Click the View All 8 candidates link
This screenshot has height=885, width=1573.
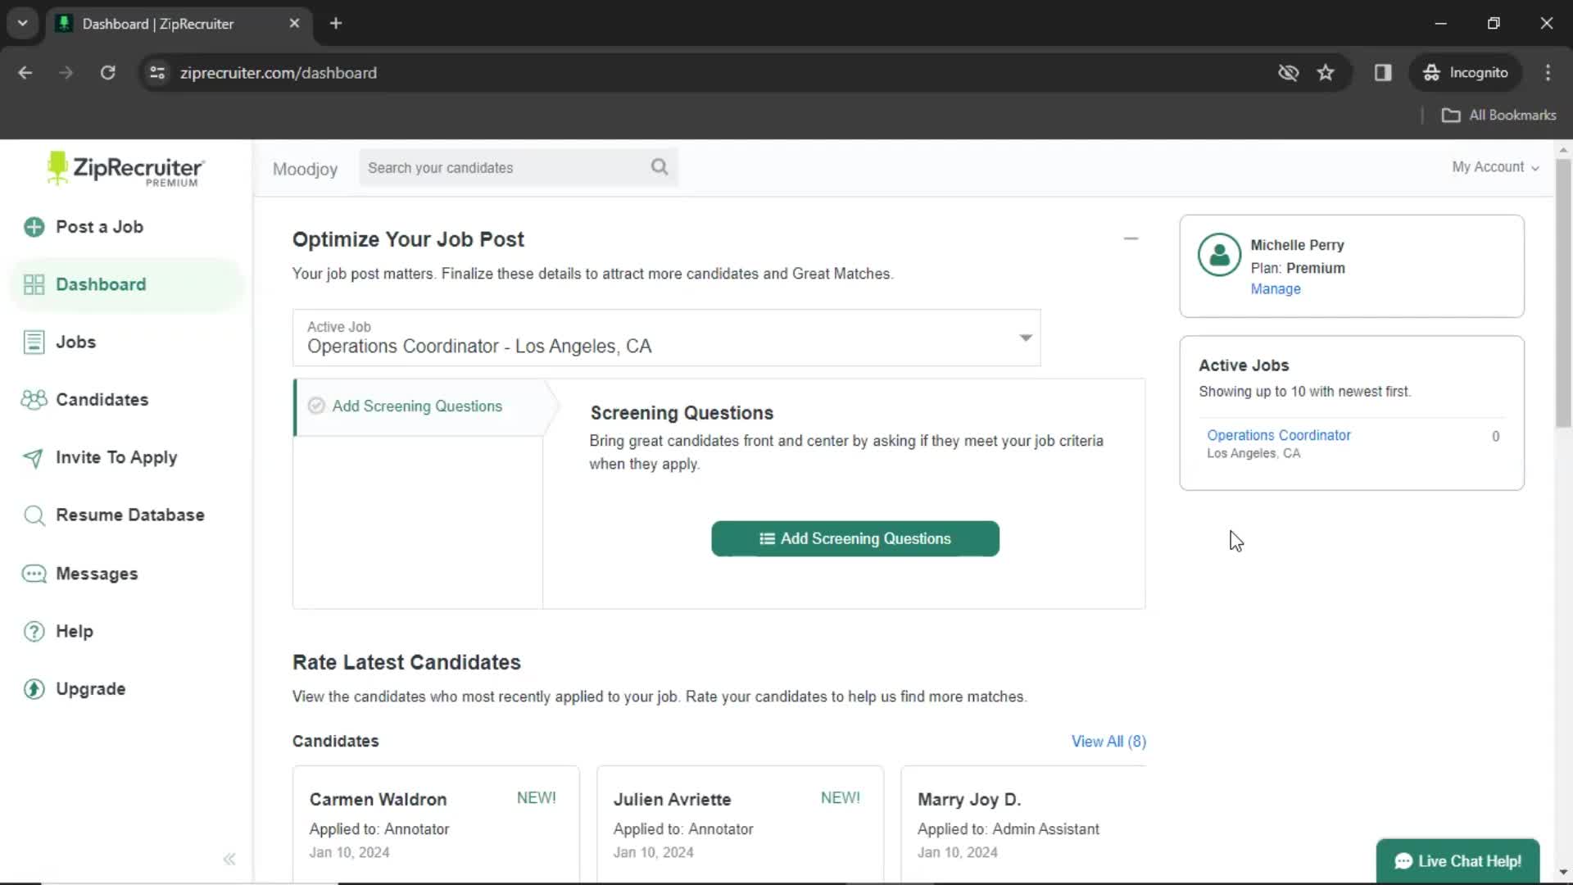[1108, 742]
